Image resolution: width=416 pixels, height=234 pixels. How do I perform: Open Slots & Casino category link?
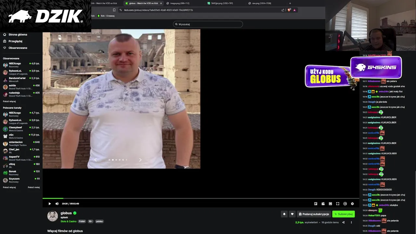pyautogui.click(x=69, y=221)
